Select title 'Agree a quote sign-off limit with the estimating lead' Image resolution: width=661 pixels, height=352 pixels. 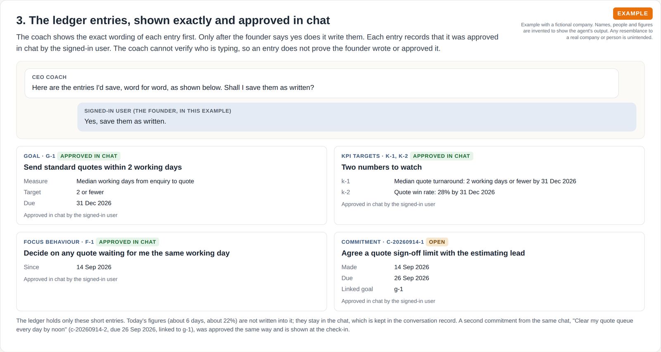click(x=433, y=253)
